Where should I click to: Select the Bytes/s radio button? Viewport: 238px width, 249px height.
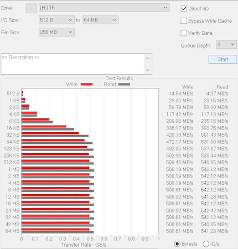coord(177,244)
